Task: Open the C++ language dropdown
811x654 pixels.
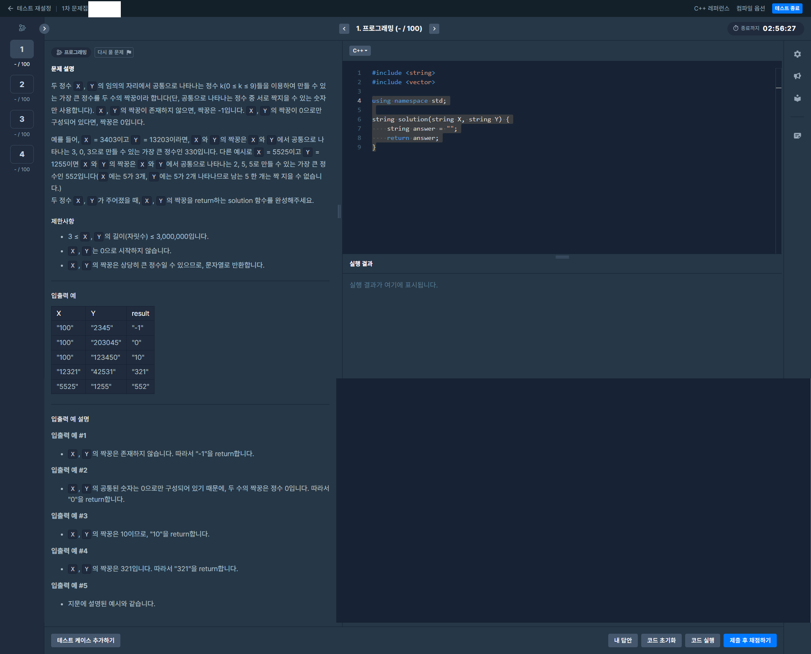Action: (359, 51)
